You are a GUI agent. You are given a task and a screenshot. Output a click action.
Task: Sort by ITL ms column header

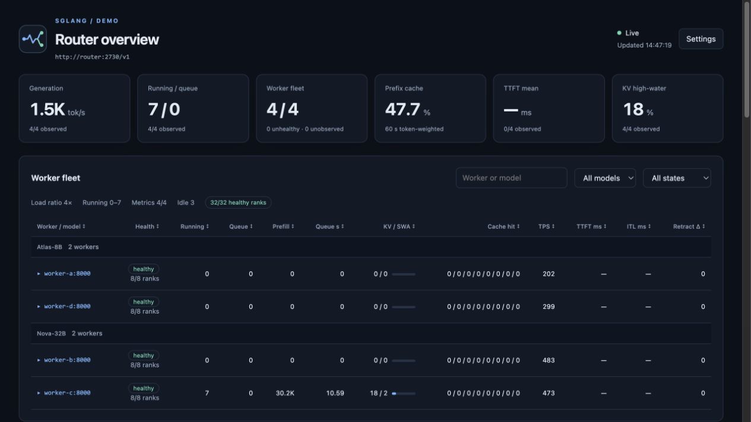coord(639,226)
